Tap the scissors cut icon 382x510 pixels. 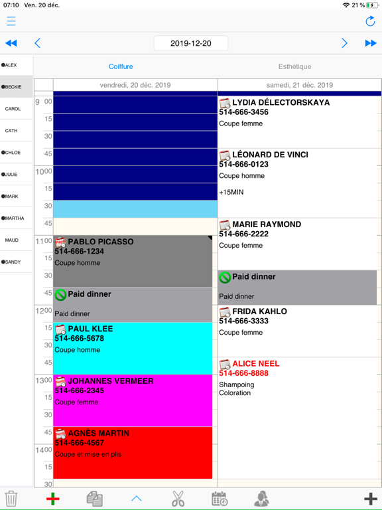coord(178,499)
